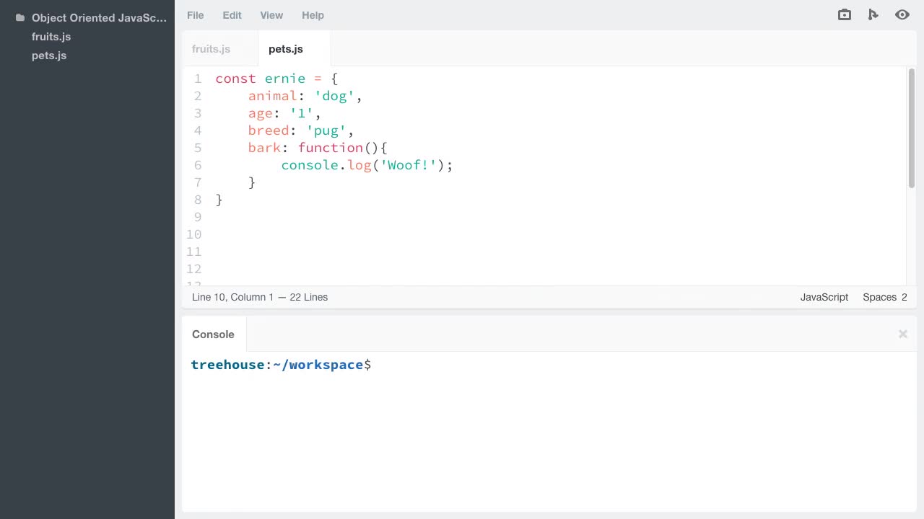Take a workspace snapshot using the camera icon
This screenshot has width=924, height=519.
click(844, 14)
